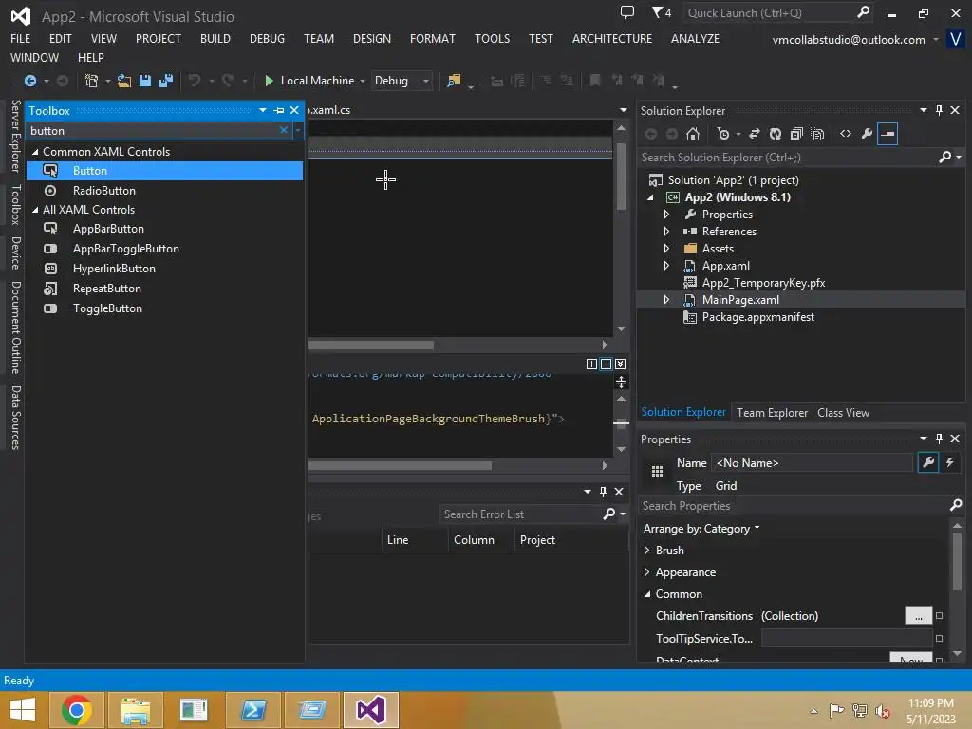Viewport: 972px width, 729px height.
Task: Click the Save All icon
Action: [166, 81]
